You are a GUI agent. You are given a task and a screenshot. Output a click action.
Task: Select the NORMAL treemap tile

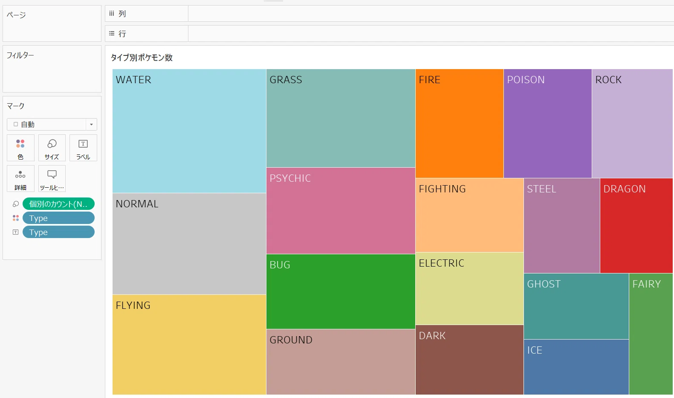click(189, 244)
